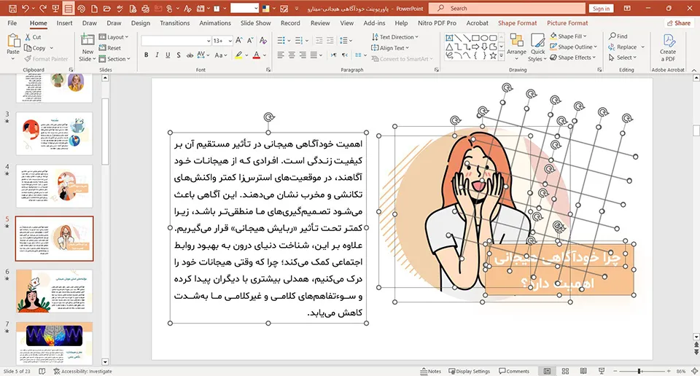Open the Text Direction dropdown
Screen dimensions: 700x376
pos(394,37)
